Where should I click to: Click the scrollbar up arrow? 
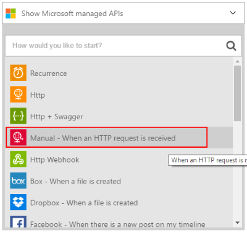pos(237,61)
